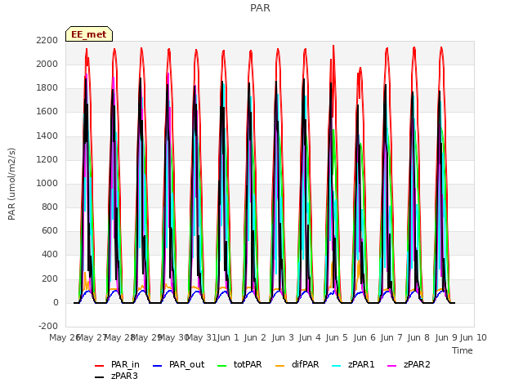Click the Time x-axis label
This screenshot has width=523, height=392.
(463, 350)
